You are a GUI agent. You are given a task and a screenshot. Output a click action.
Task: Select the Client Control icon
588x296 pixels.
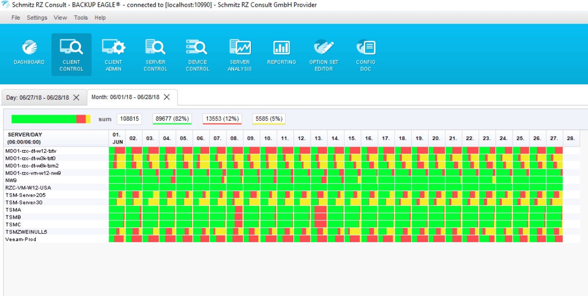(x=72, y=48)
